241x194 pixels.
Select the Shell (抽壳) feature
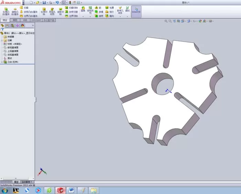click(99, 16)
